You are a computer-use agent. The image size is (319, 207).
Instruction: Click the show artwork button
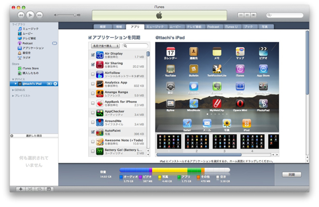click(49, 189)
